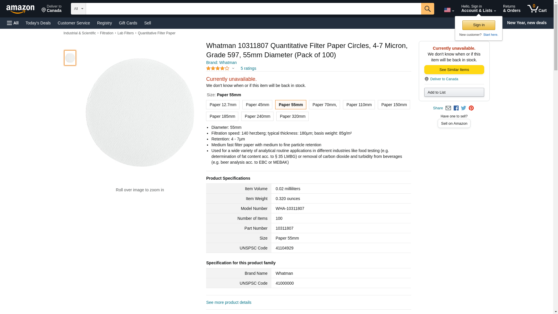Share product via email icon
Image resolution: width=558 pixels, height=314 pixels.
(448, 108)
